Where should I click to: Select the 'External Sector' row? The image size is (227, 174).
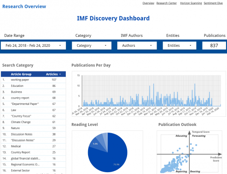point(33,170)
